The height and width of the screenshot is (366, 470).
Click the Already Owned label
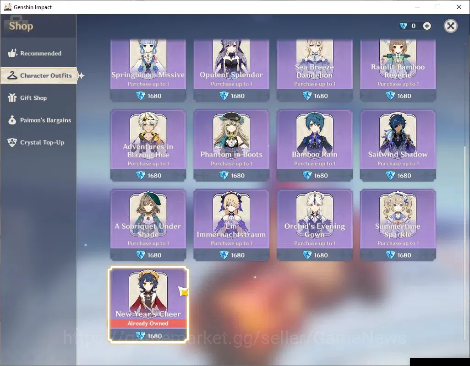(148, 323)
